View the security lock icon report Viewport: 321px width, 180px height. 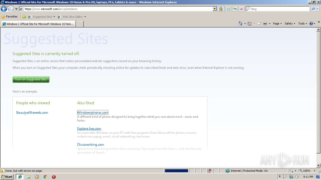pos(221,9)
